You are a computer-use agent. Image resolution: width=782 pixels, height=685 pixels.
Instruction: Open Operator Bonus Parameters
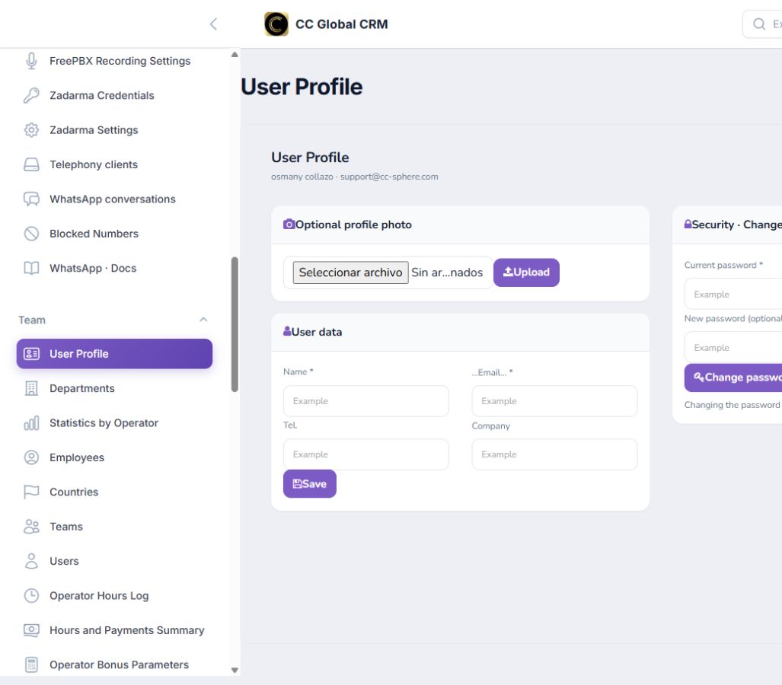tap(114, 665)
